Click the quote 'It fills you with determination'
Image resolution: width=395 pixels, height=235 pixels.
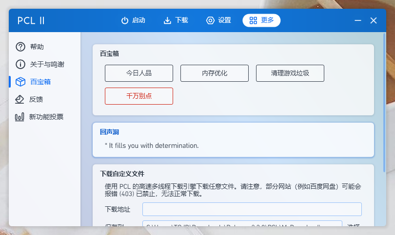click(x=154, y=145)
